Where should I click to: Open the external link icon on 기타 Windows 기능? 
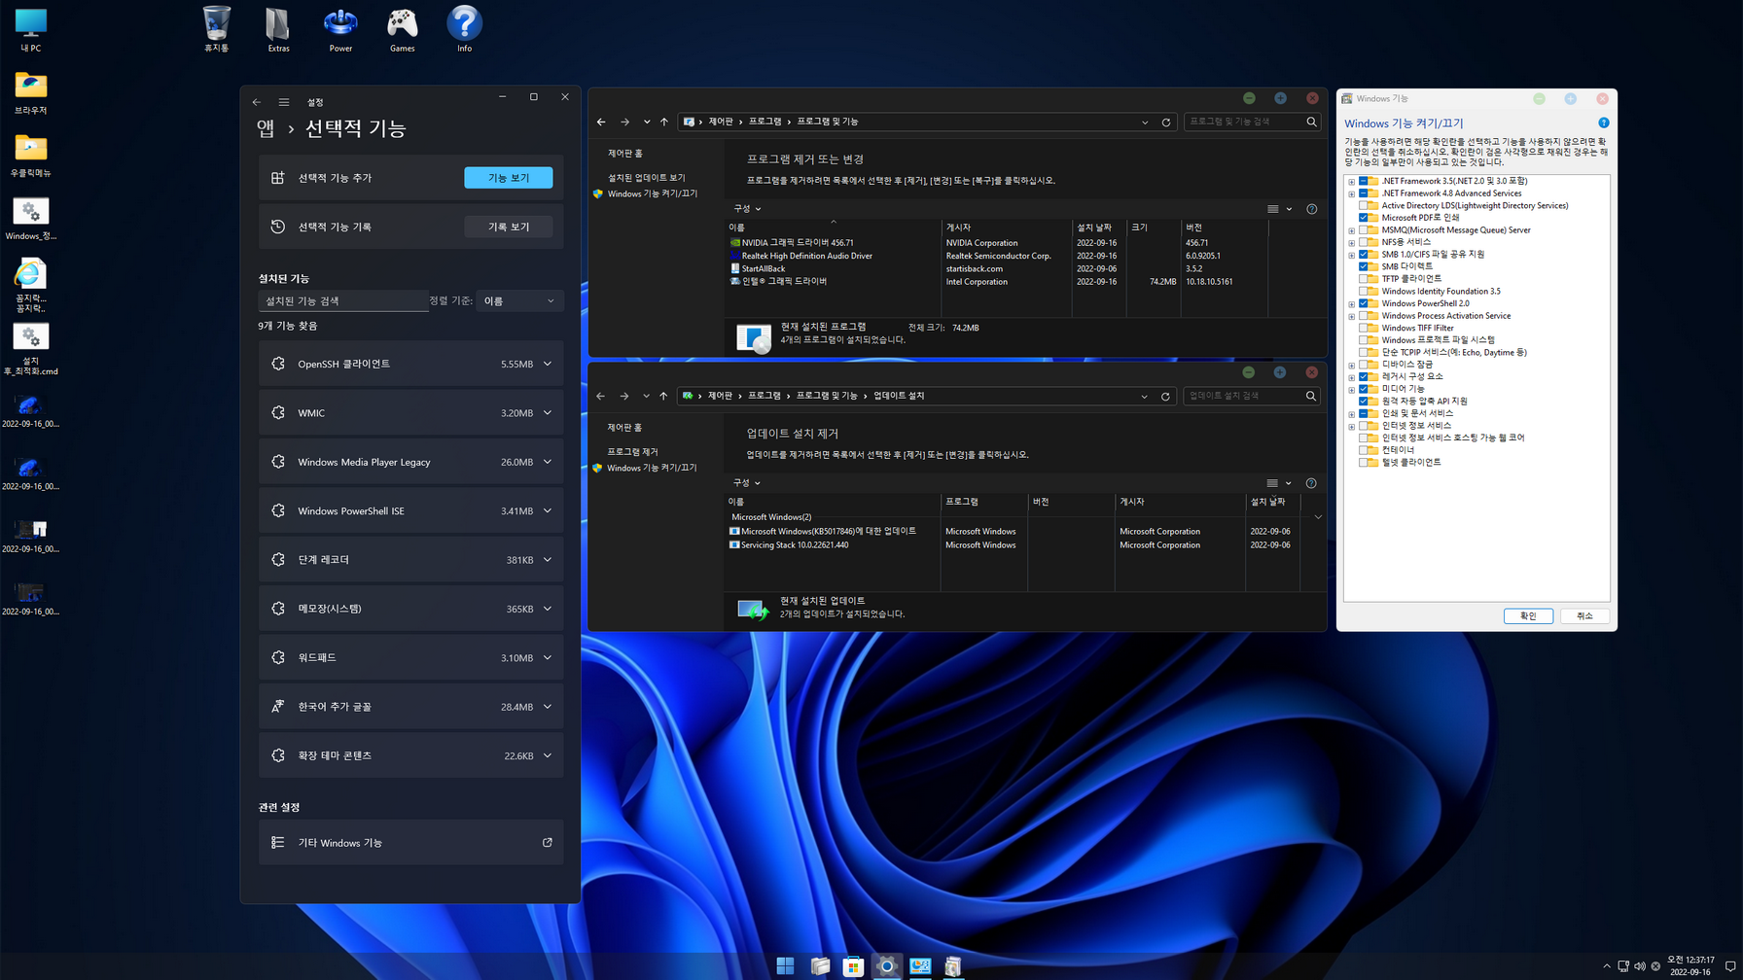(x=548, y=843)
